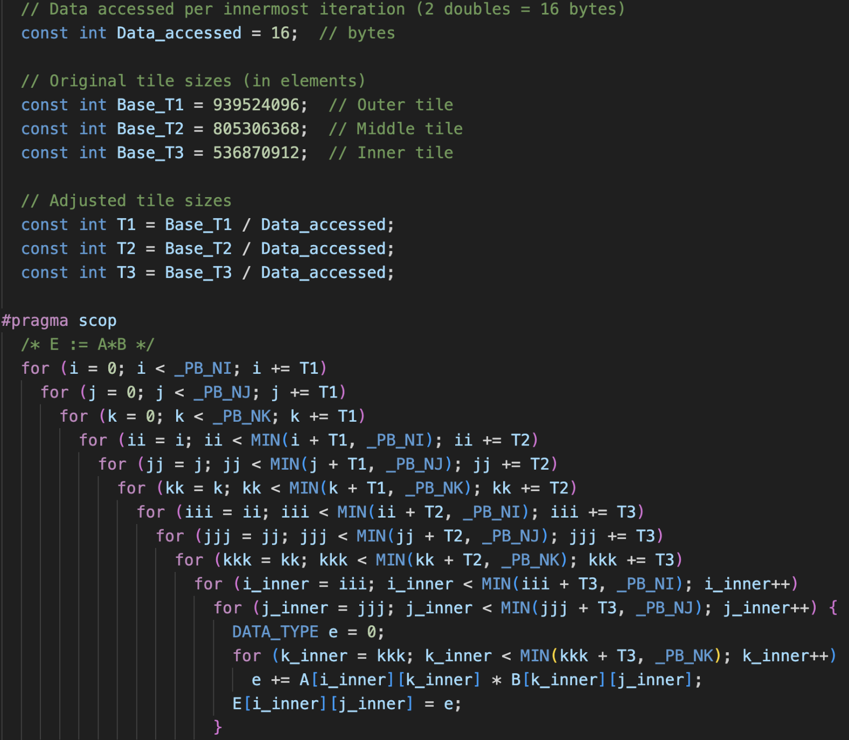
Task: Click '_PB_NK' in the 'for (k = 0' loop
Action: click(242, 416)
